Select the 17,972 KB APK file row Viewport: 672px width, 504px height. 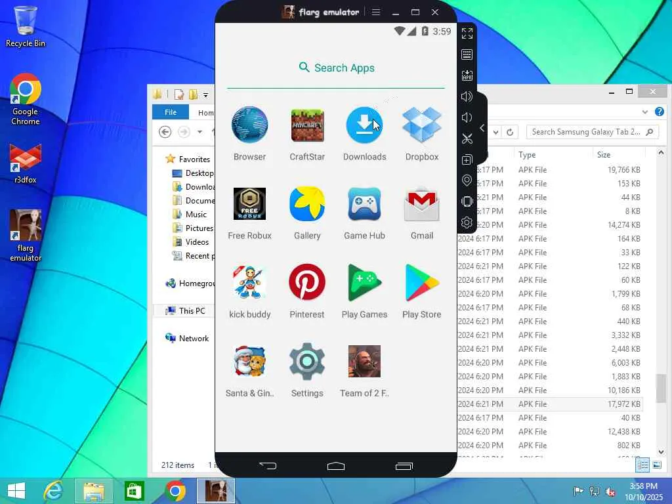tap(551, 404)
